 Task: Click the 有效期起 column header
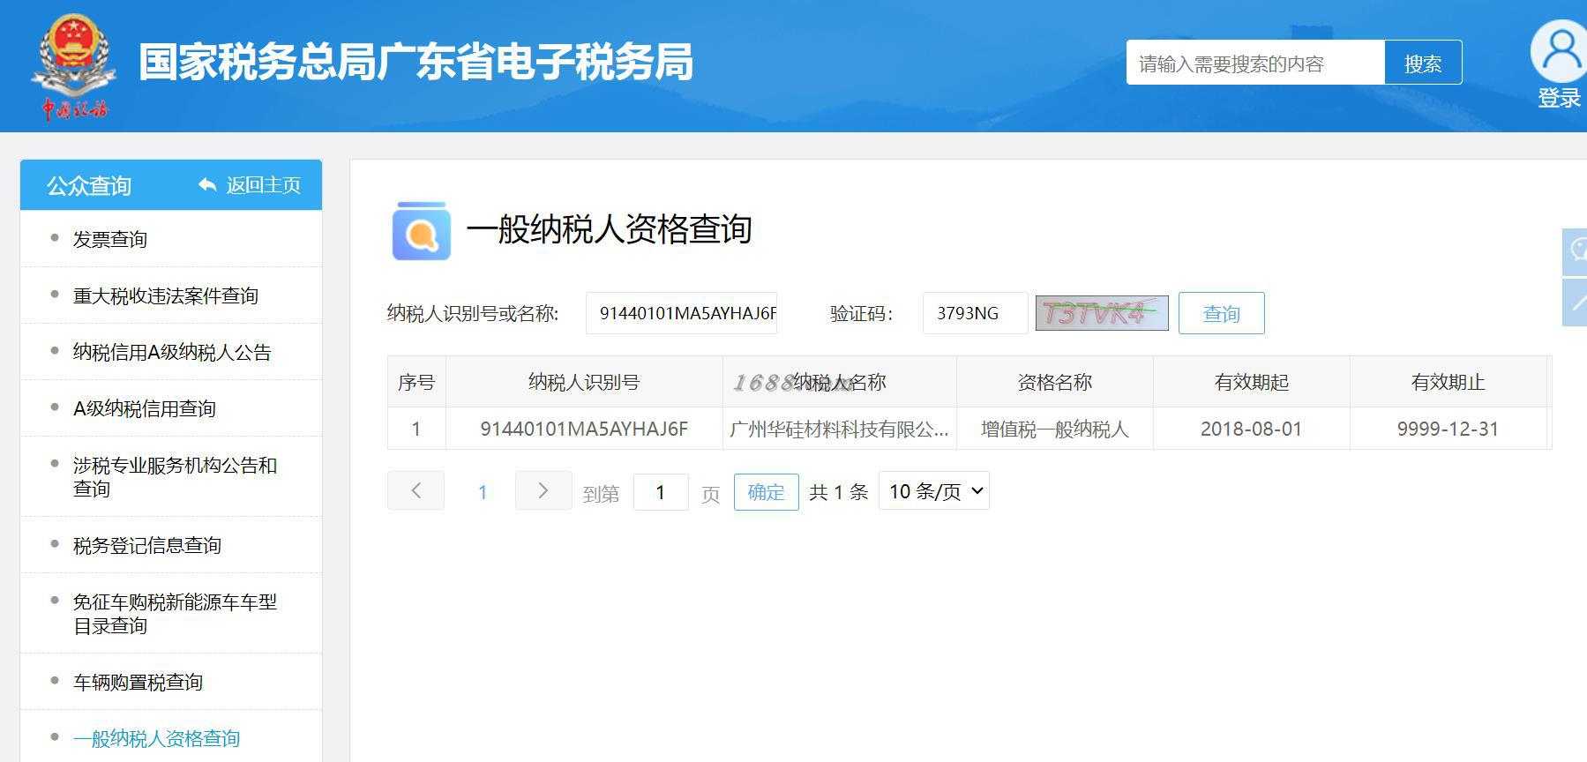pos(1251,382)
